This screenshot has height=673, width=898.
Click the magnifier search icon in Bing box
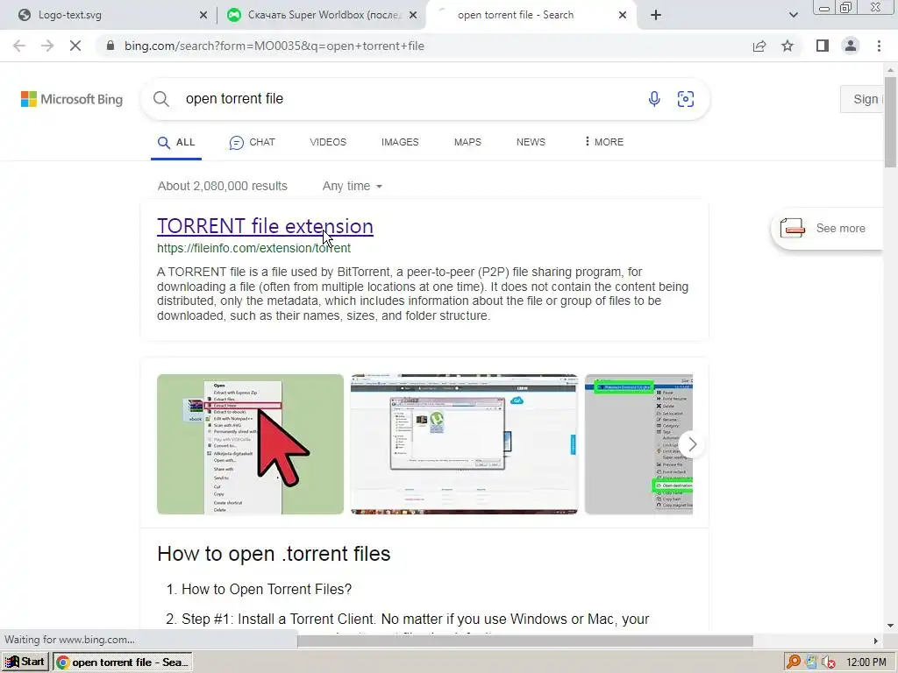pos(161,99)
